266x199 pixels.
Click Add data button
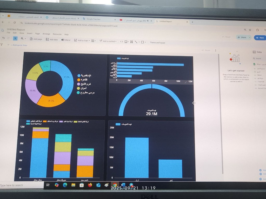point(52,39)
